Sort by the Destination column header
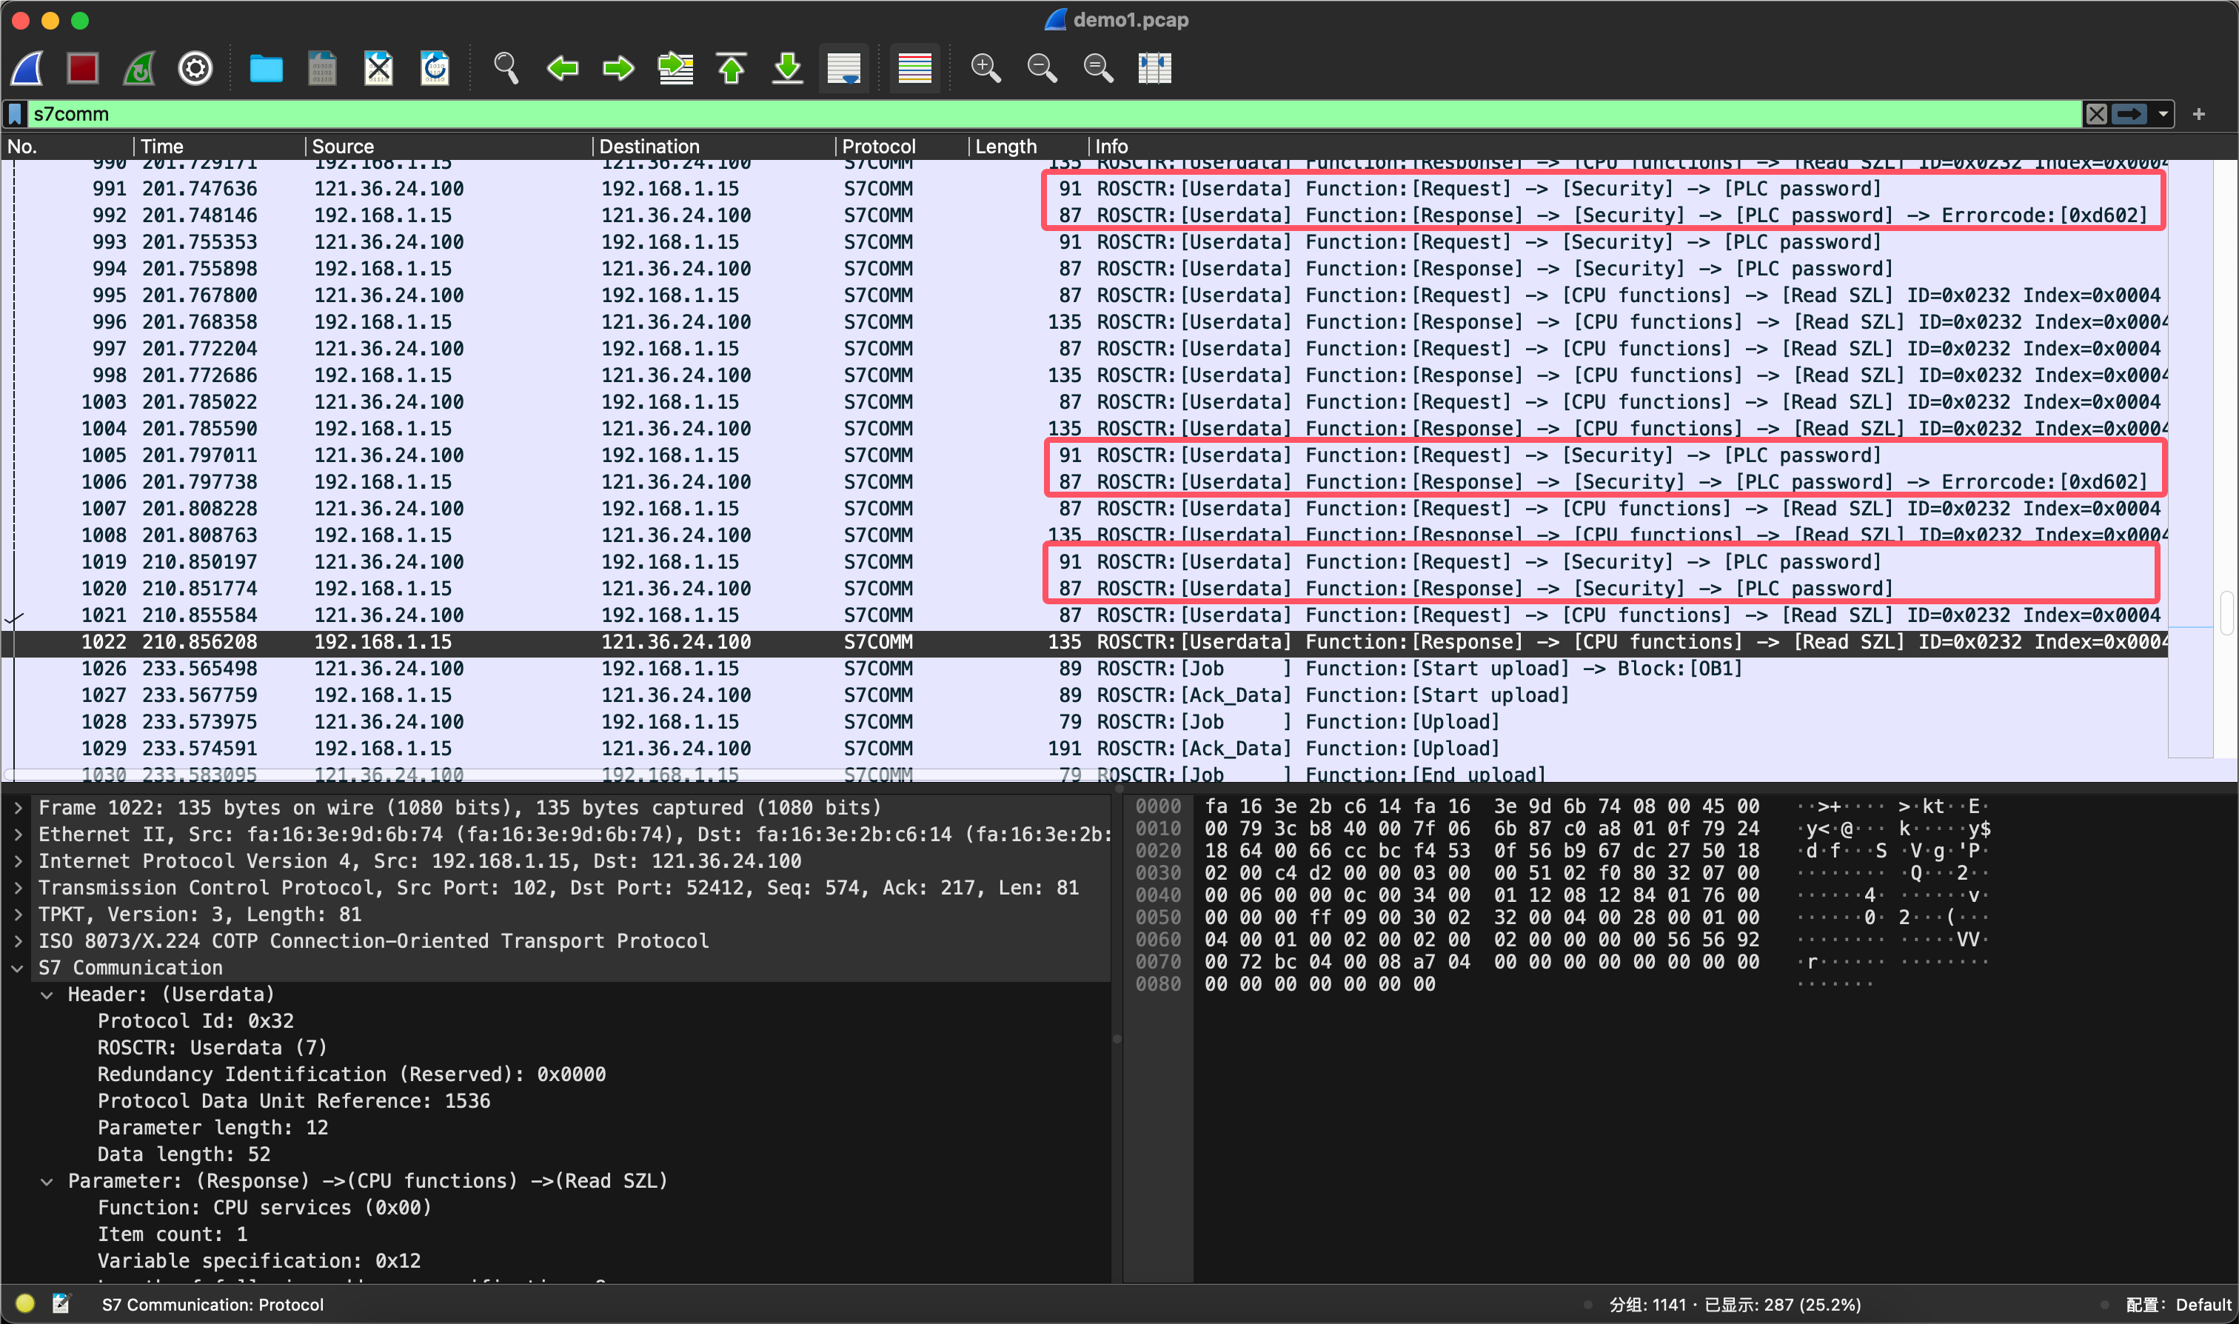The width and height of the screenshot is (2239, 1324). pos(714,147)
